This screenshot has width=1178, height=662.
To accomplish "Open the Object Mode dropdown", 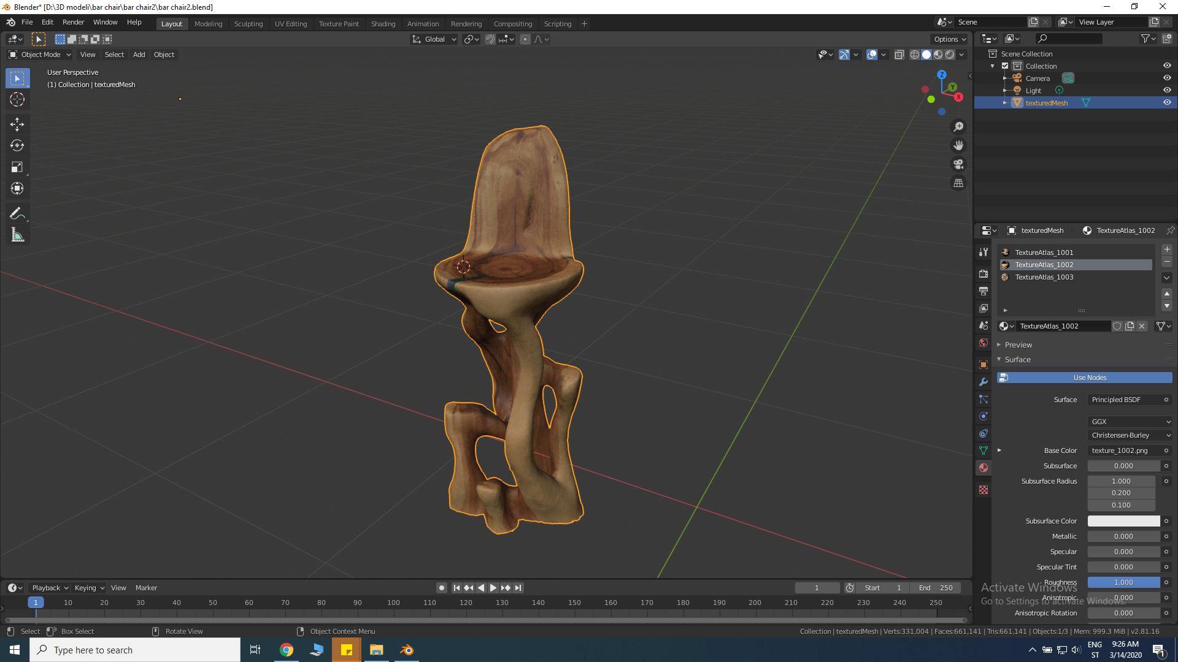I will coord(40,55).
